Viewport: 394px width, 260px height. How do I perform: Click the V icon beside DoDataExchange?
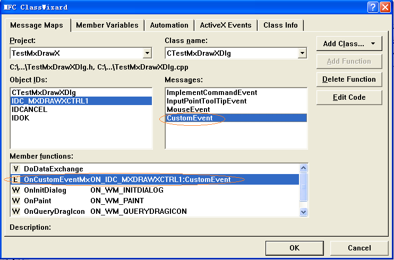click(15, 169)
